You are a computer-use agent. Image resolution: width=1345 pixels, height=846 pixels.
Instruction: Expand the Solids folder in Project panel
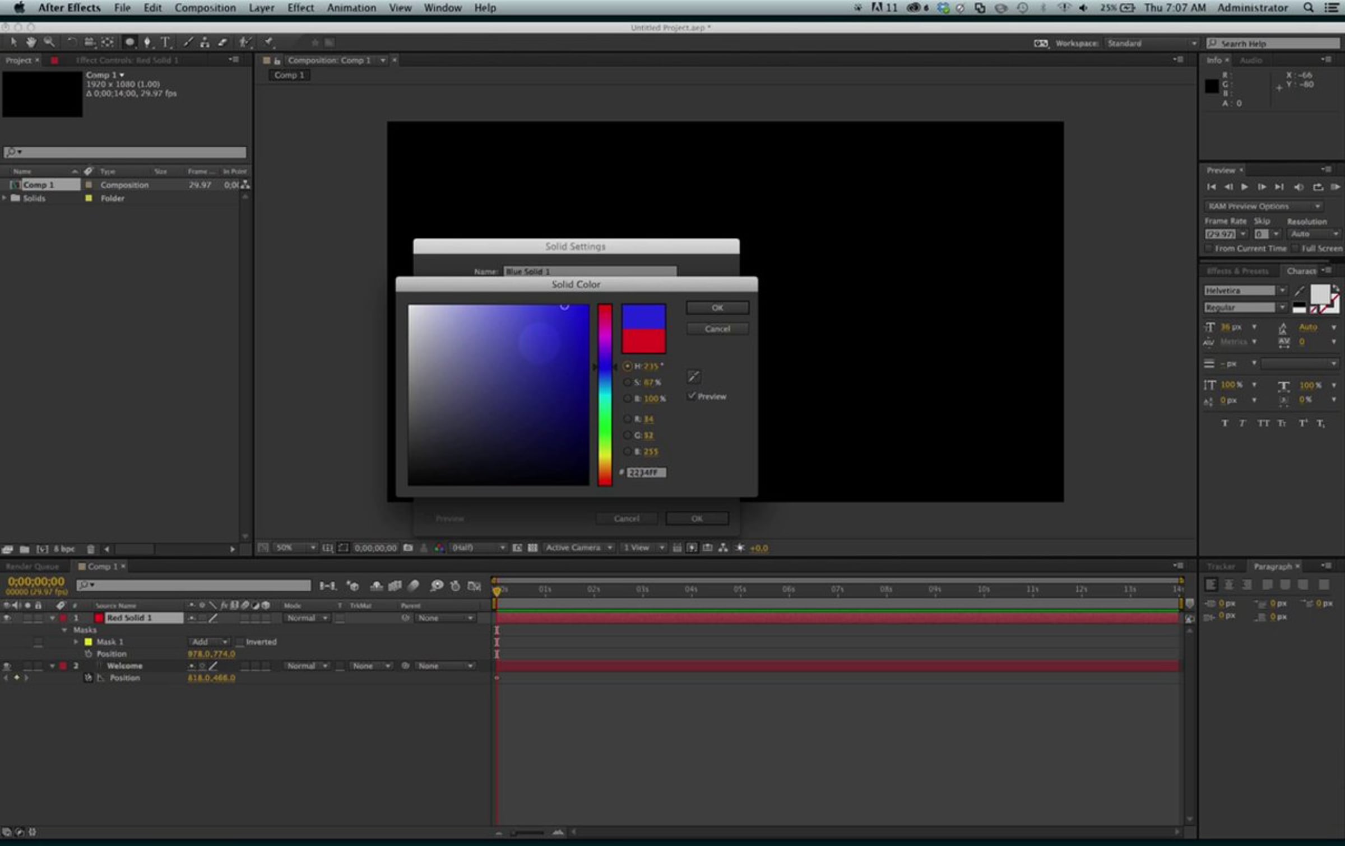point(5,198)
